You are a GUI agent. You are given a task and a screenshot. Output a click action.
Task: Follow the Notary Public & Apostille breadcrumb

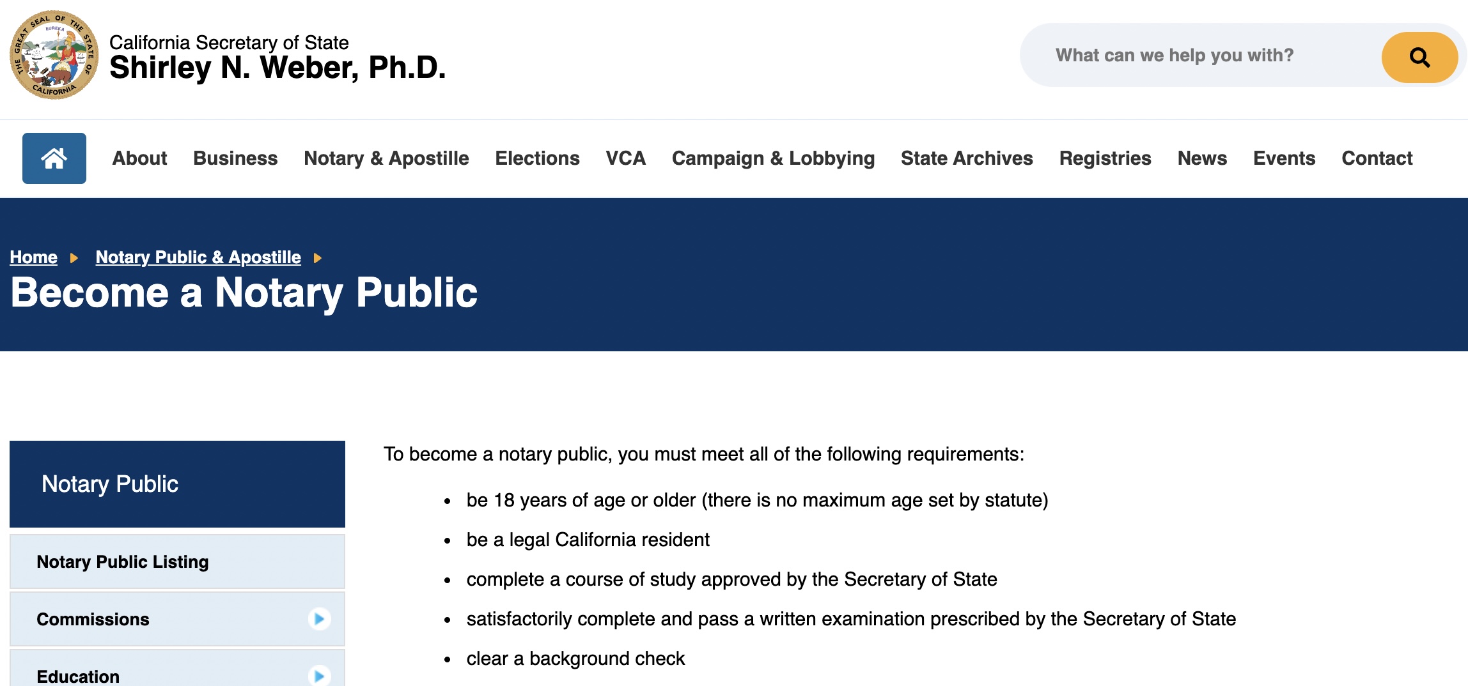(198, 257)
